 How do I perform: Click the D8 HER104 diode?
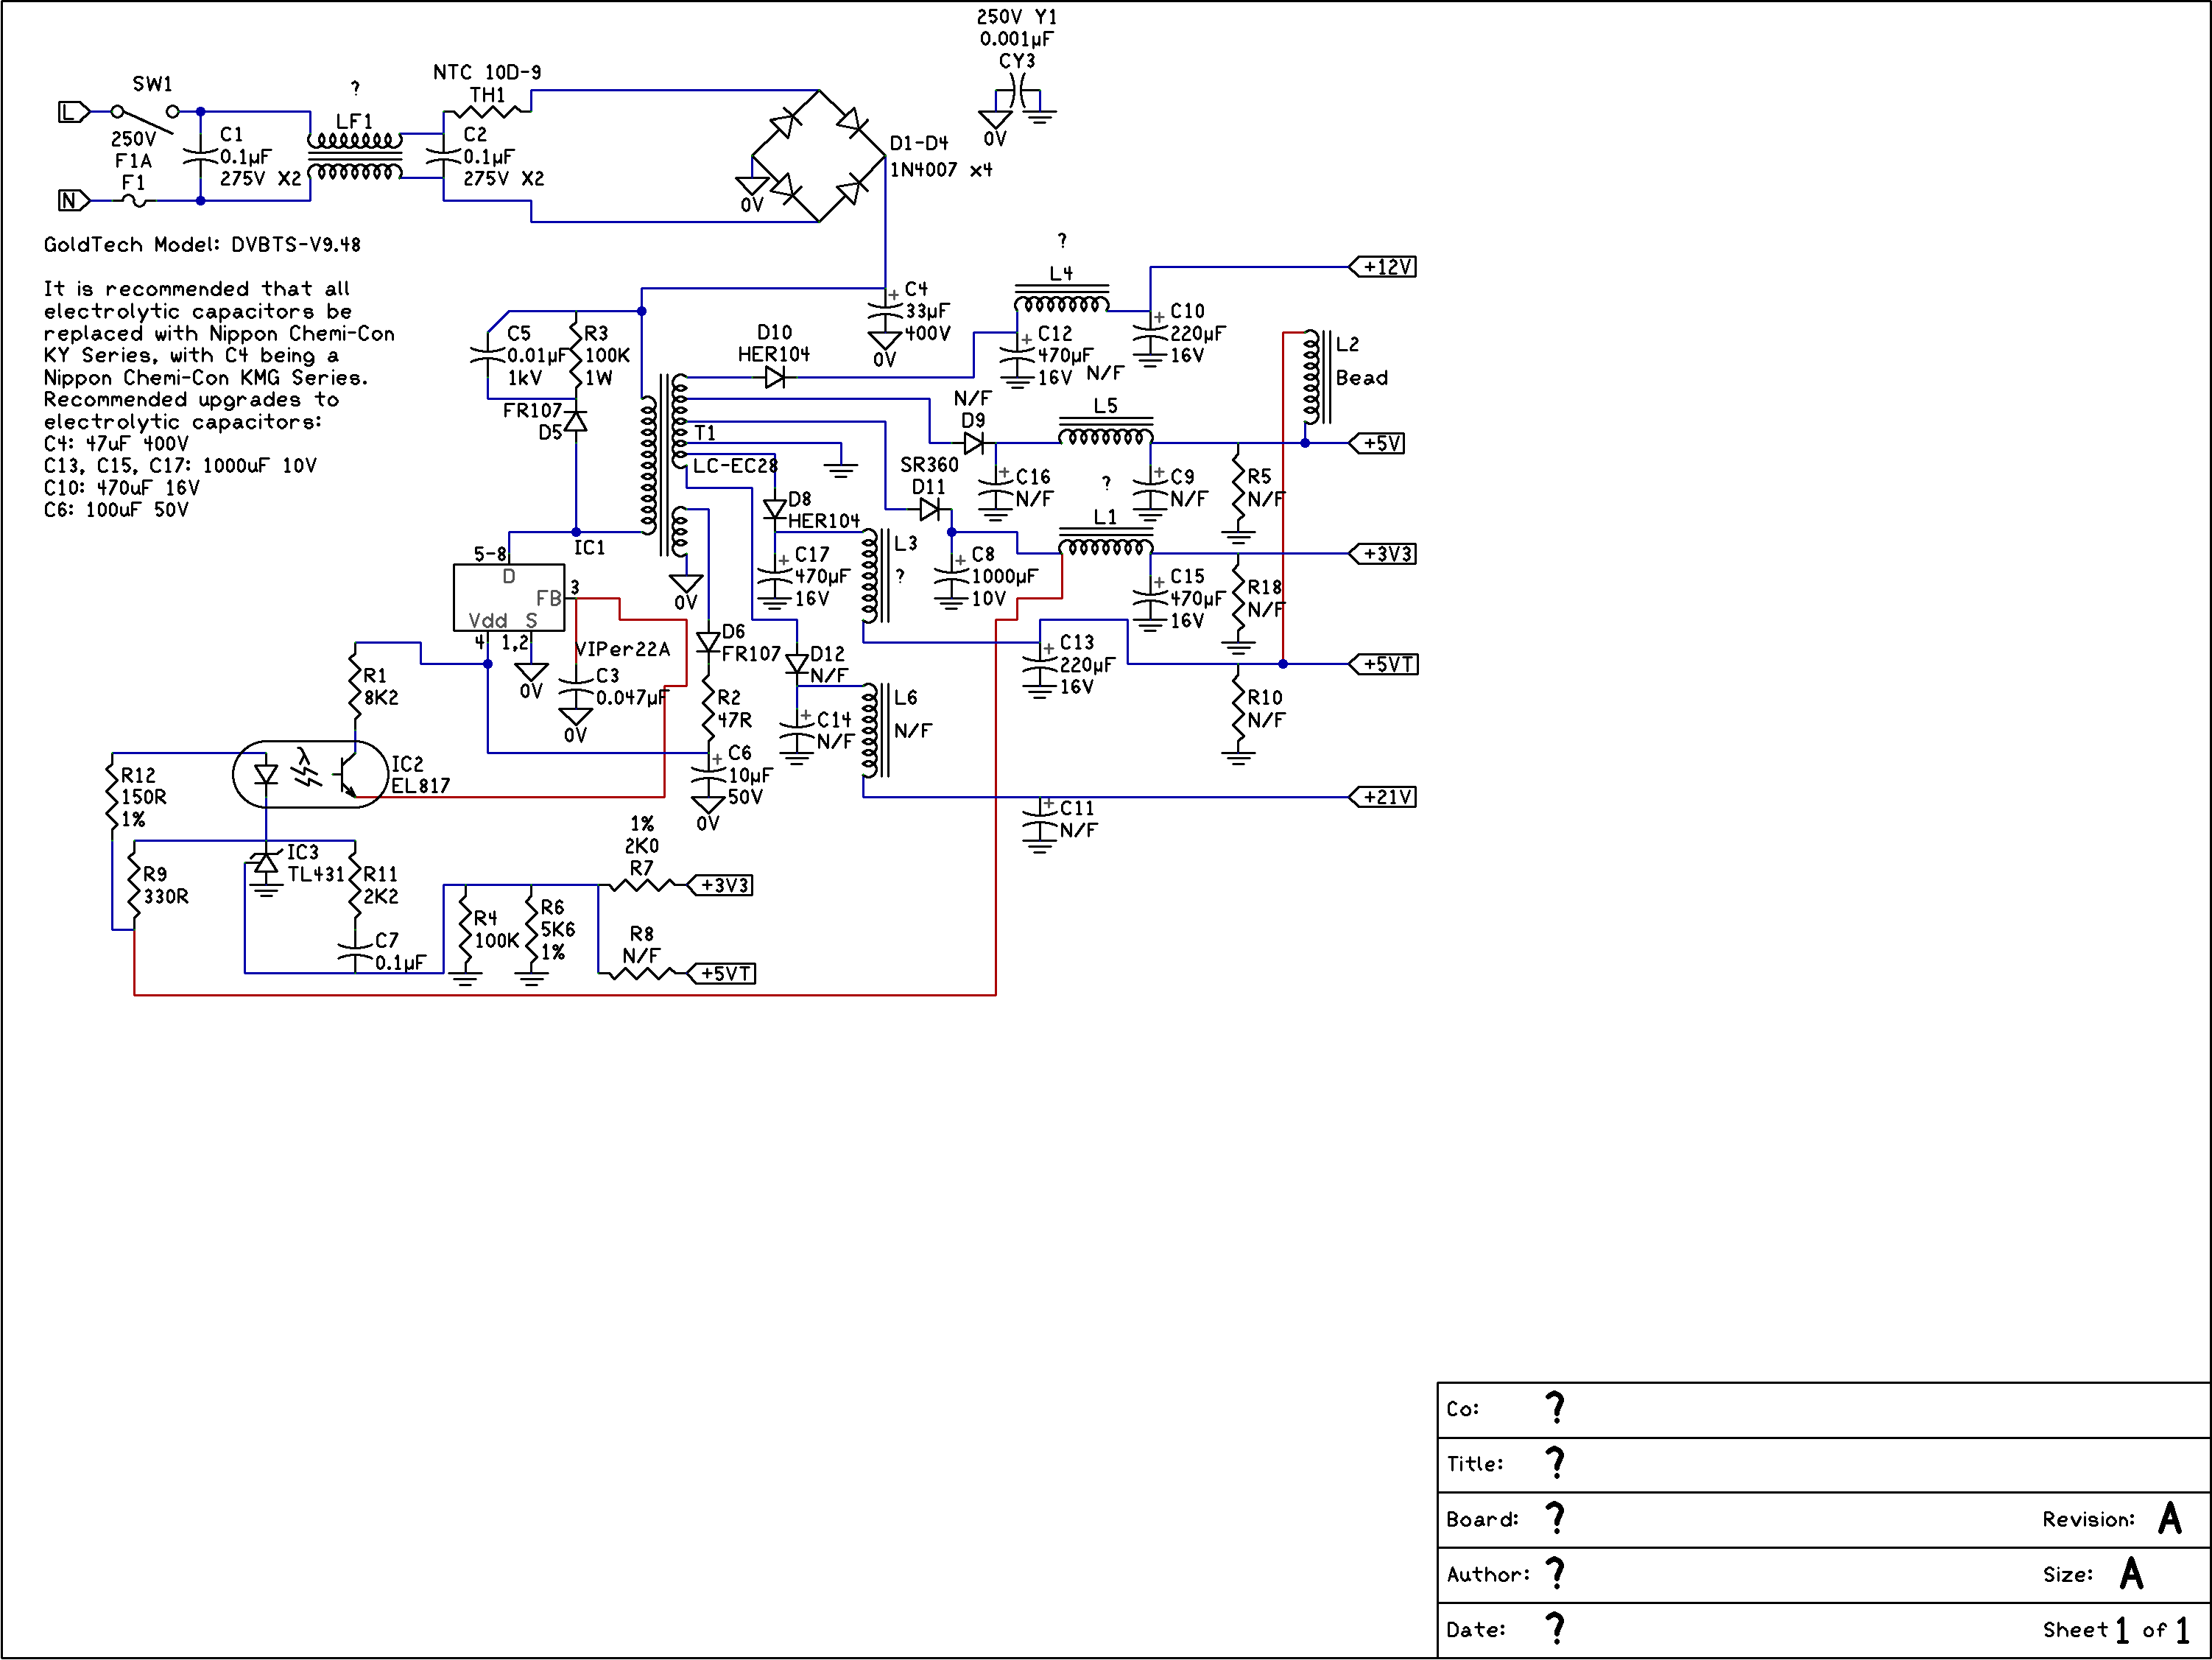[775, 509]
